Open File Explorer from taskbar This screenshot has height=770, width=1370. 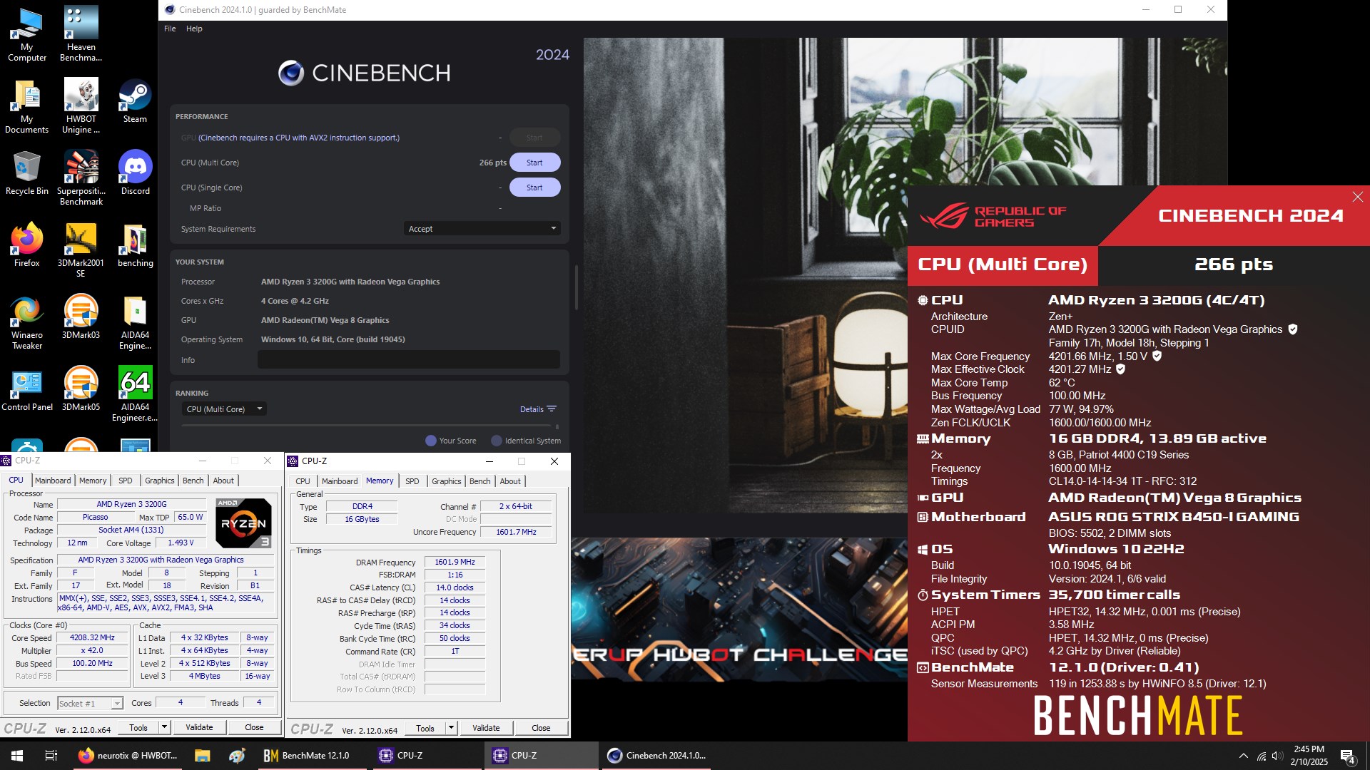pos(203,756)
